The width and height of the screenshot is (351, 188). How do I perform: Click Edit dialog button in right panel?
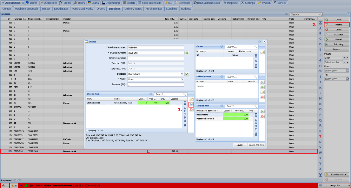pyautogui.click(x=337, y=44)
